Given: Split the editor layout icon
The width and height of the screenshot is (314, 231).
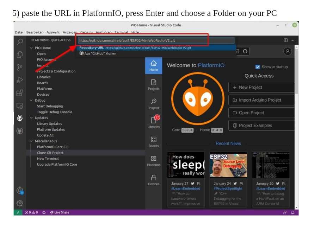Looking at the screenshot, I should [x=286, y=40].
